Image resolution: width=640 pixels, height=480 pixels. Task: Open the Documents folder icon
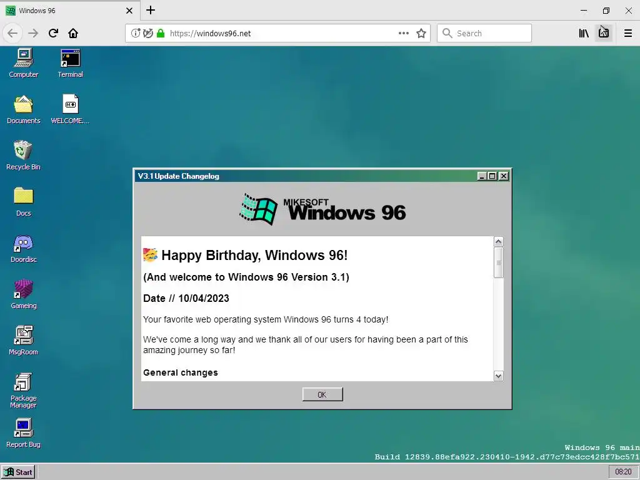(24, 109)
